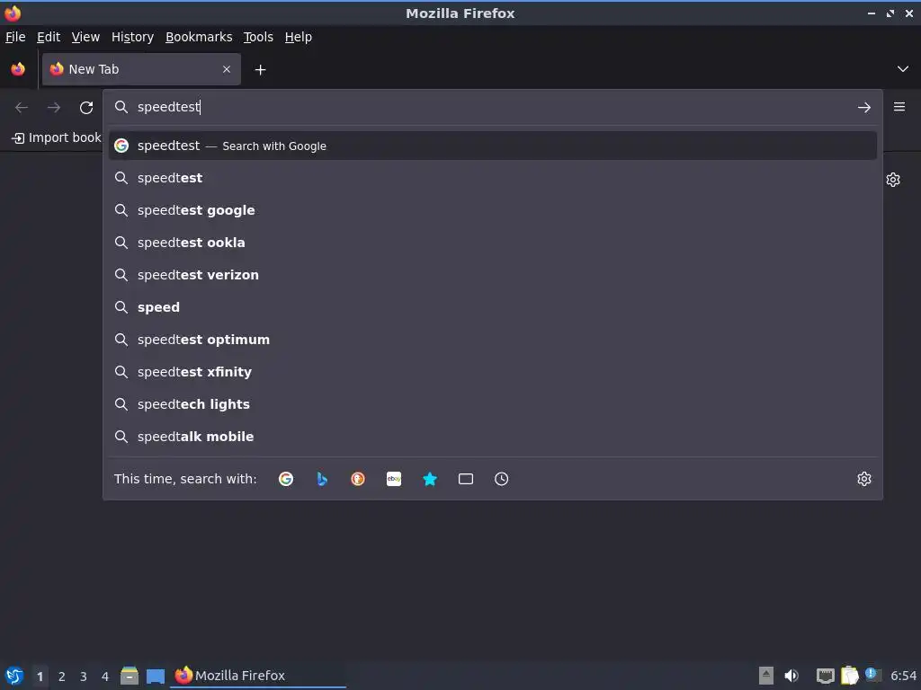The image size is (921, 690).
Task: Open the File menu
Action: click(x=15, y=37)
